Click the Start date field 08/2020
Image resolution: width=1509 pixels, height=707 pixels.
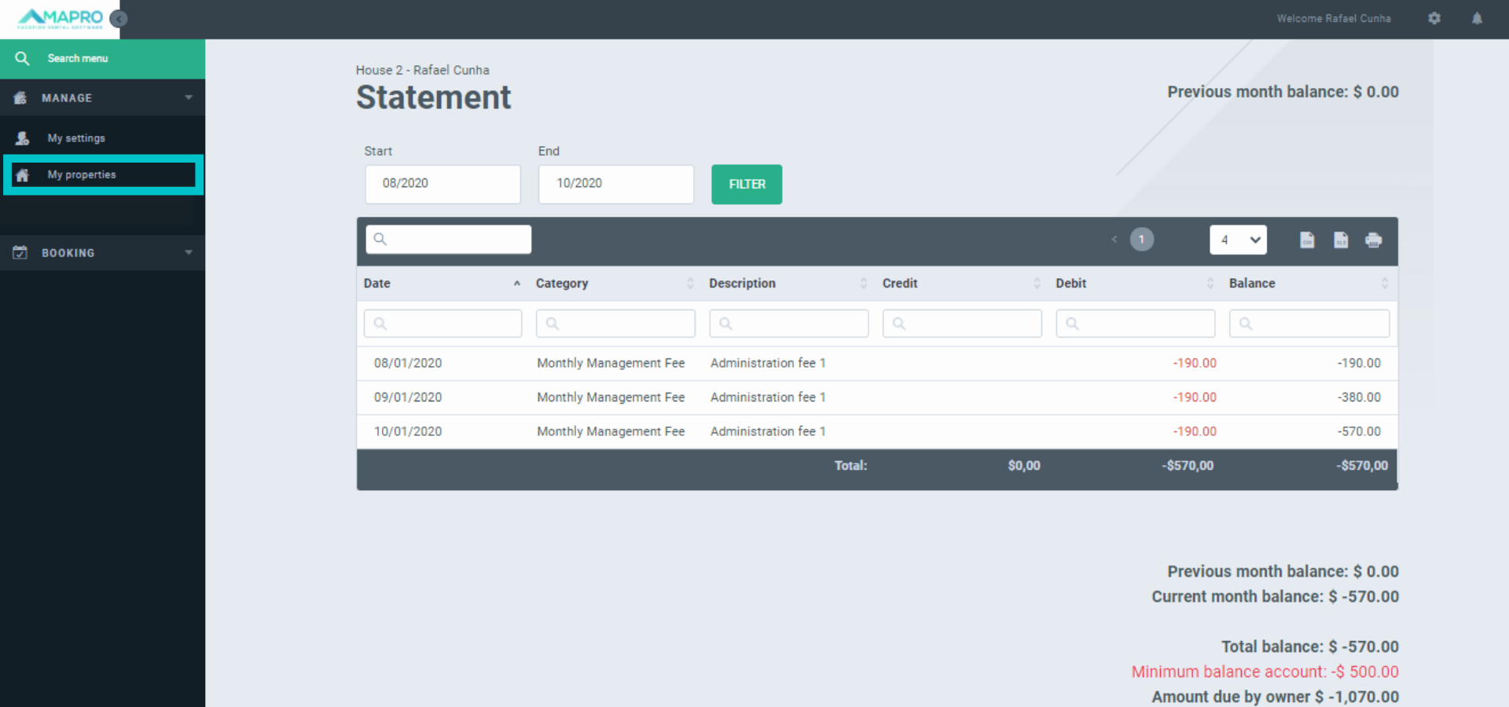tap(442, 184)
